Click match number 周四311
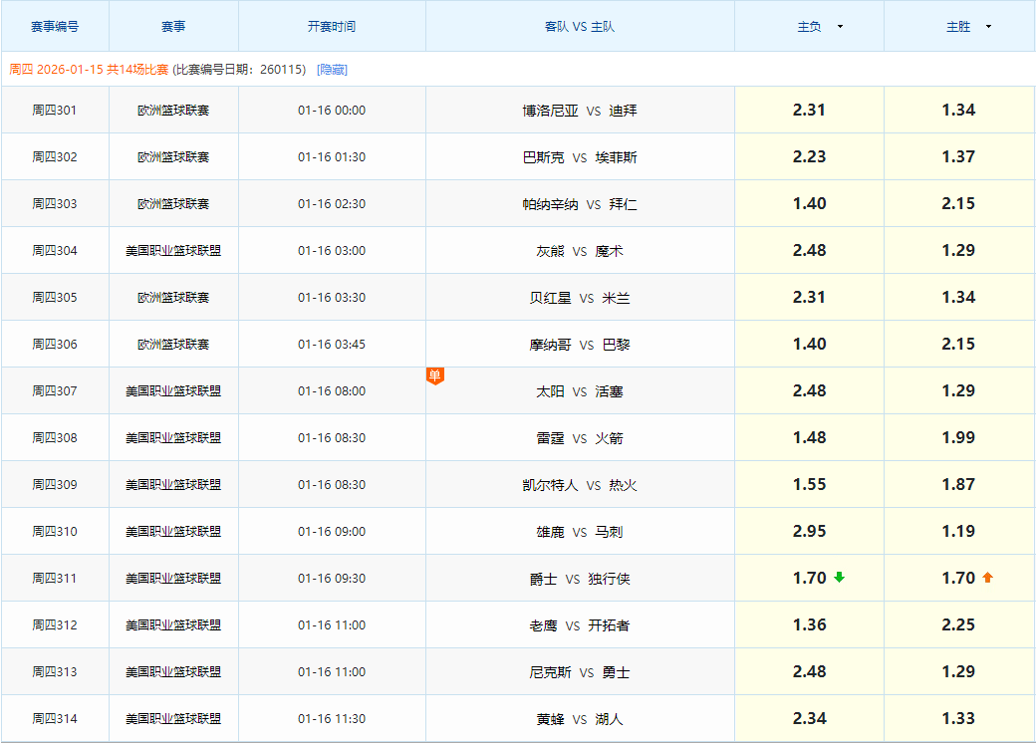This screenshot has width=1036, height=743. [x=55, y=579]
